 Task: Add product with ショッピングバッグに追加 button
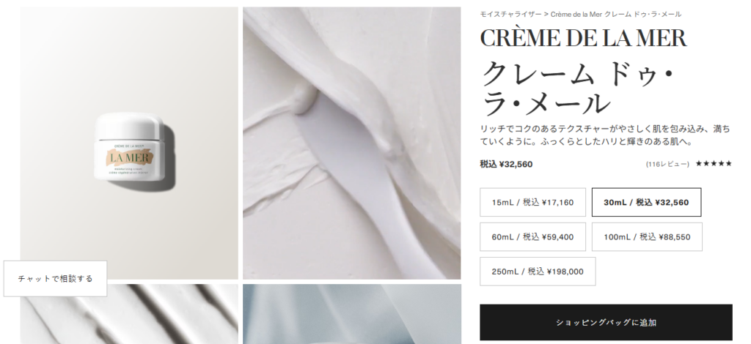pyautogui.click(x=606, y=323)
